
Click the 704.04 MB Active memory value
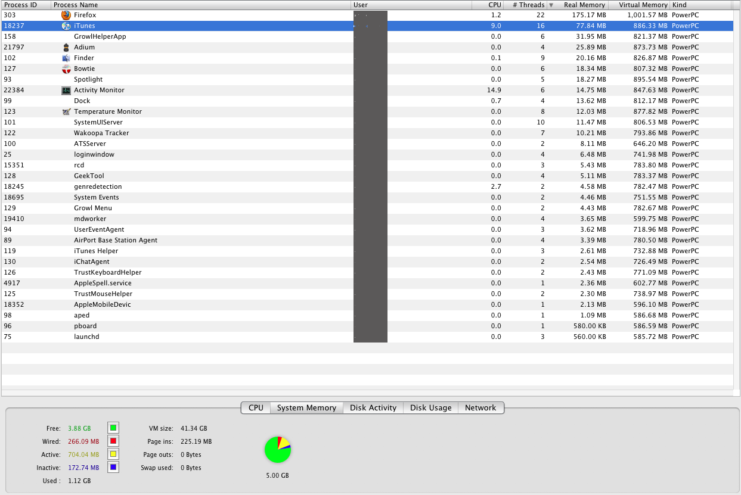[x=83, y=454]
